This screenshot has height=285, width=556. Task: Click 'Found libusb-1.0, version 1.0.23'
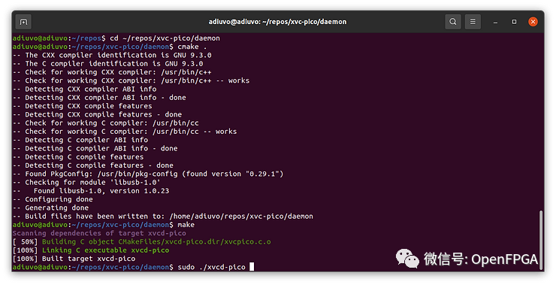tap(91, 191)
